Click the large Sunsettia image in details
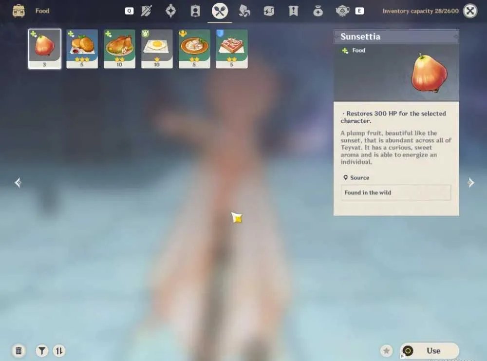The image size is (487, 361). 430,74
